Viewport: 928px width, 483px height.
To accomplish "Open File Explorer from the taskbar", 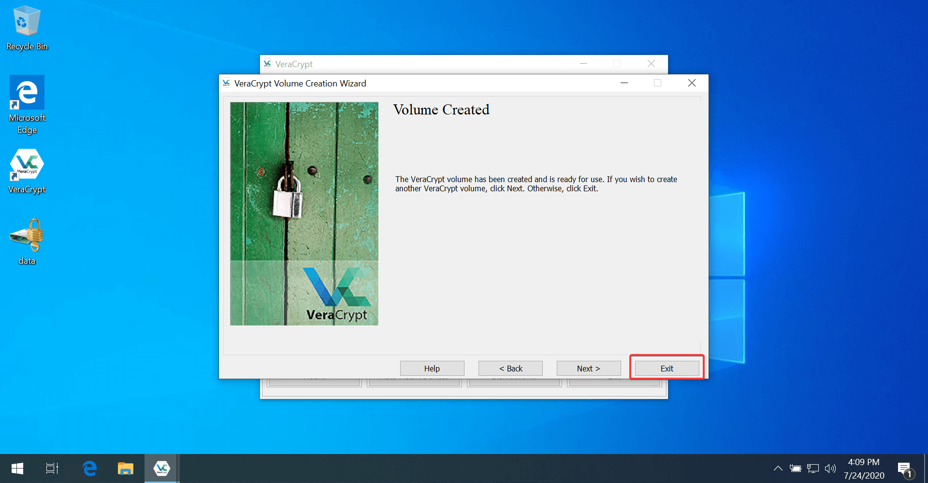I will pos(125,468).
